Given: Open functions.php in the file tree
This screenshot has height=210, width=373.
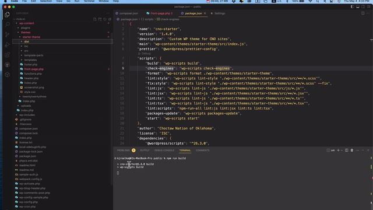Looking at the screenshot, I should point(33,73).
